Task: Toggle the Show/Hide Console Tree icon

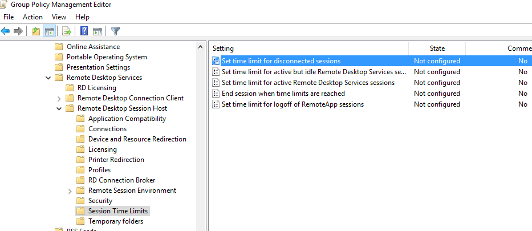Action: (x=50, y=31)
